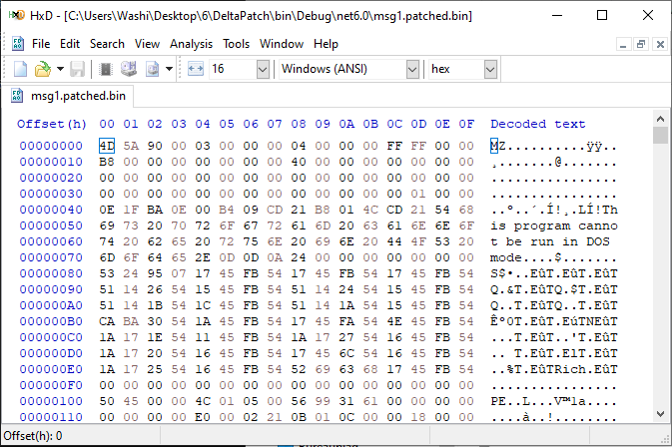Select byte B8 at offset 00000010
Screen dimensions: 672x447
[x=107, y=162]
